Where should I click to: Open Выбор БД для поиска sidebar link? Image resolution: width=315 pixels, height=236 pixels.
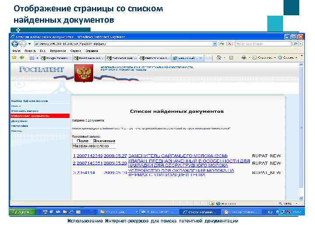click(x=29, y=101)
